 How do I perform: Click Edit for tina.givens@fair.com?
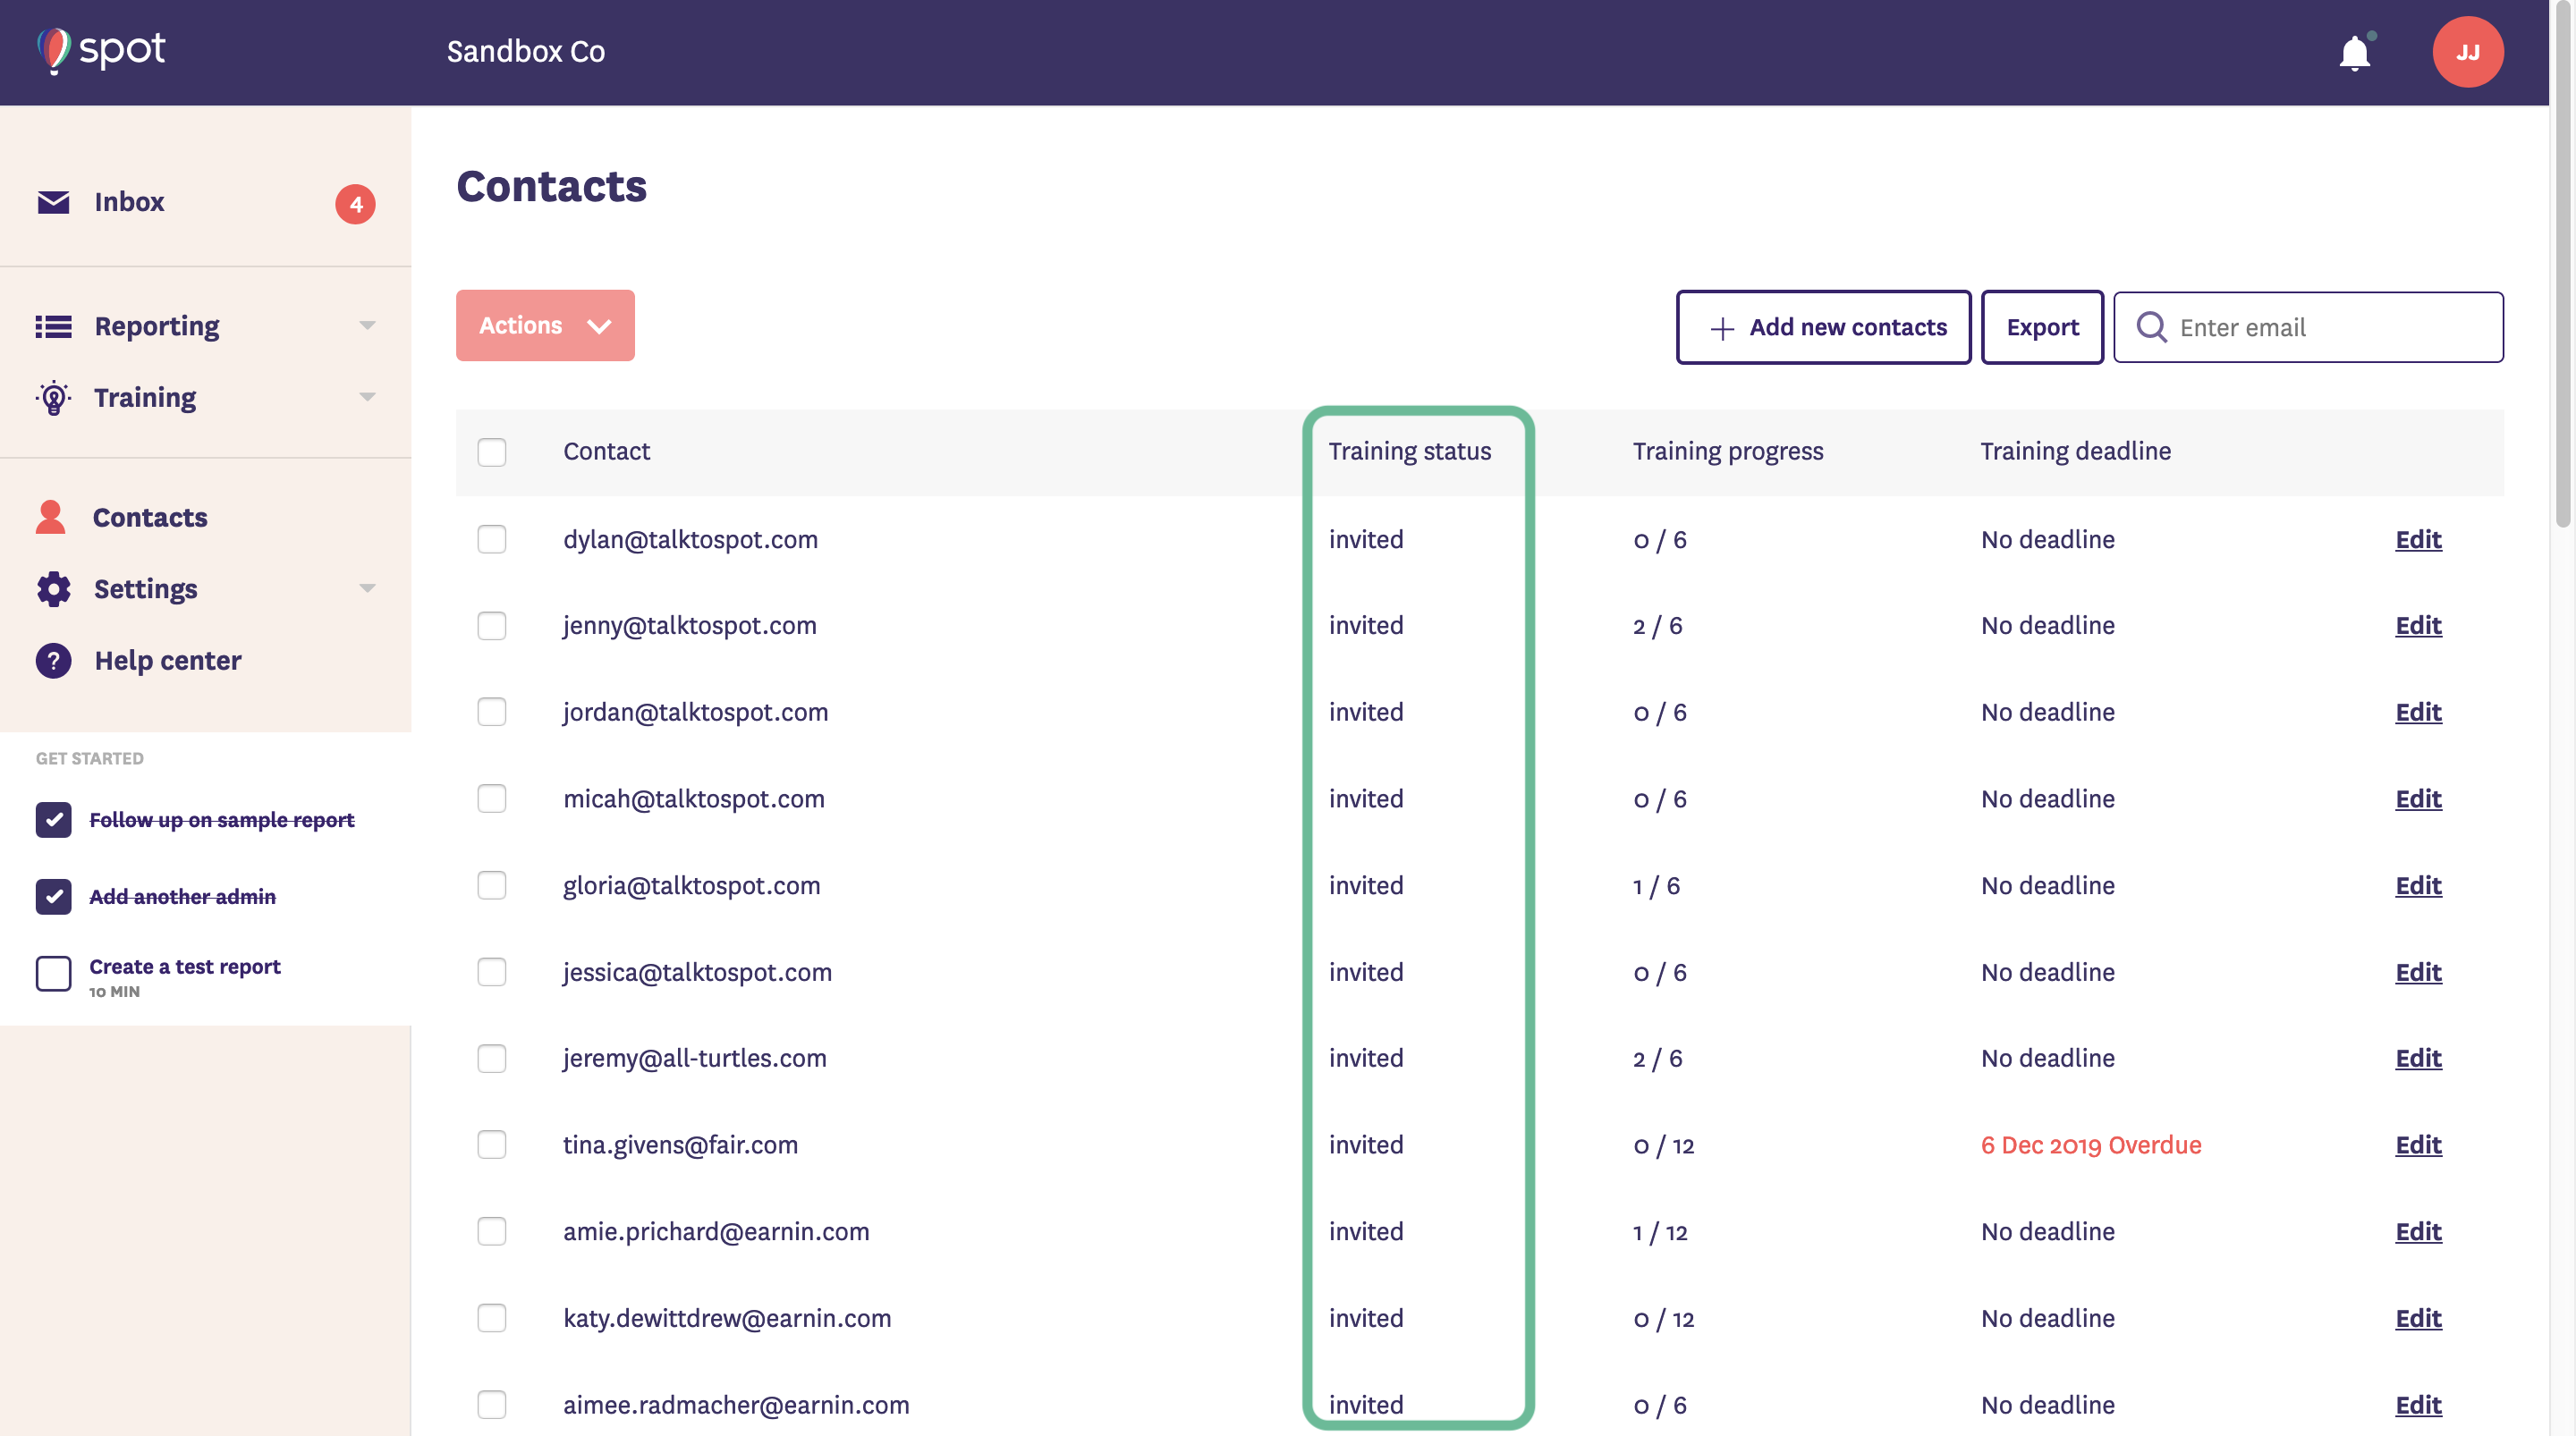coord(2417,1145)
